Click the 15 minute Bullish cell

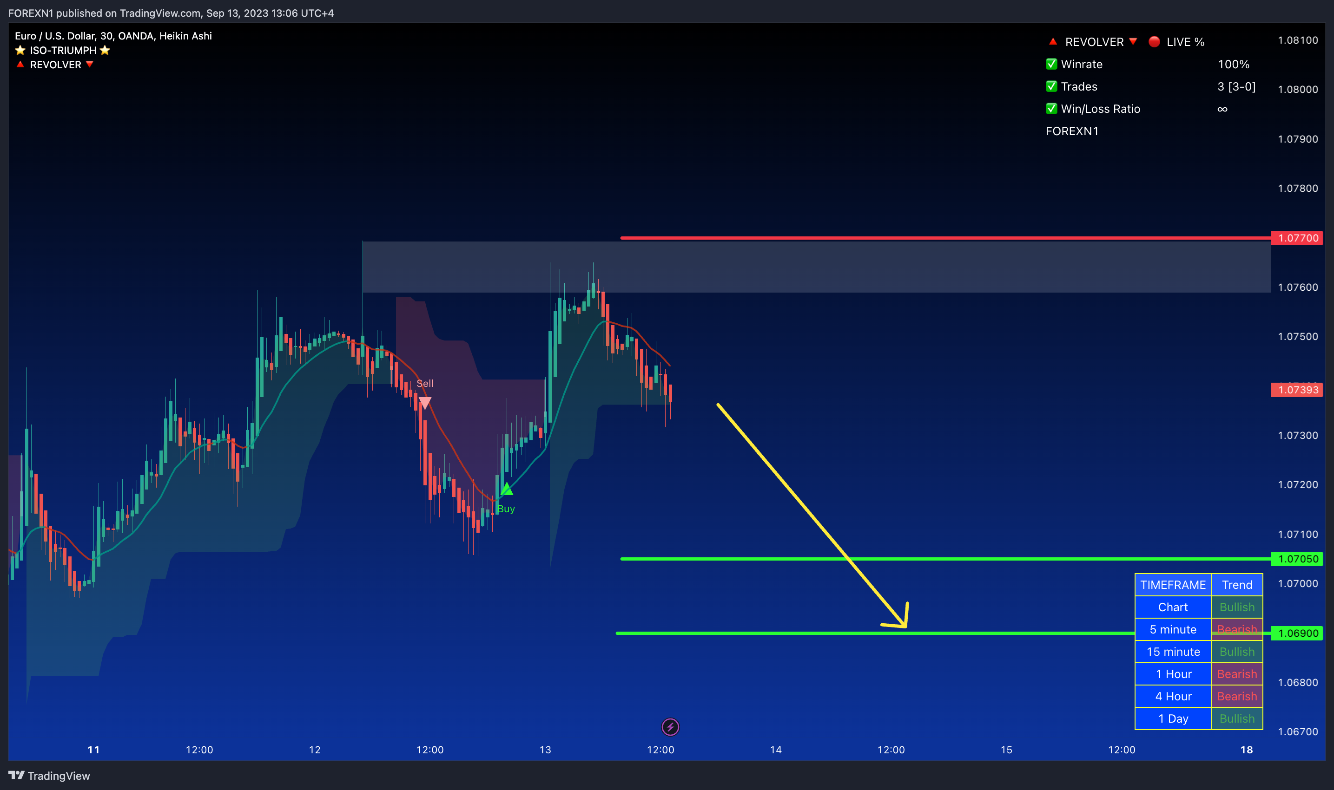click(x=1237, y=652)
